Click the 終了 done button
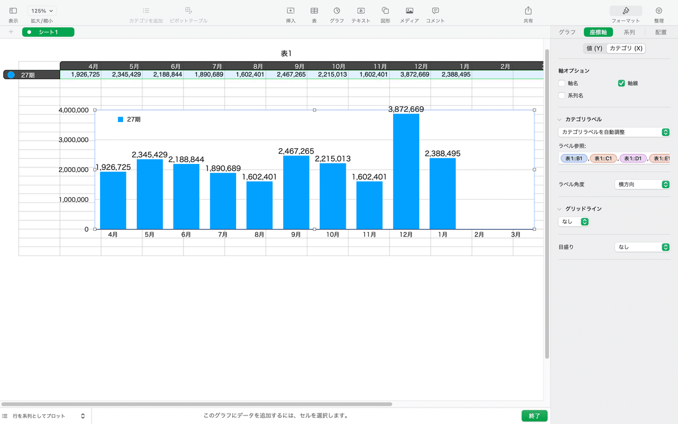This screenshot has width=678, height=424. click(x=534, y=416)
